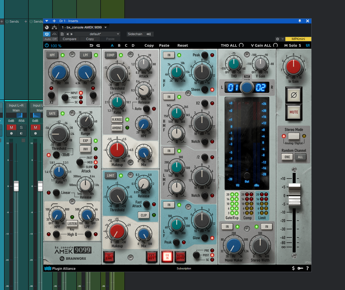345x290 pixels.
Task: Bypass the plugin with the host power icon
Action: click(x=47, y=34)
